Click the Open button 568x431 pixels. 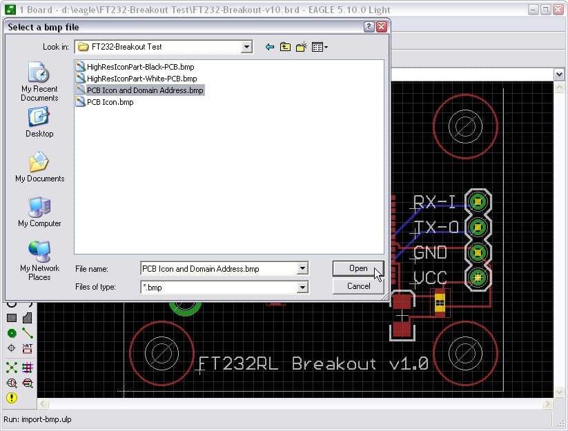coord(358,268)
